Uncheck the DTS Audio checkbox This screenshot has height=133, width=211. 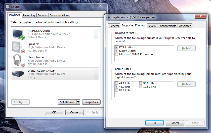click(116, 47)
